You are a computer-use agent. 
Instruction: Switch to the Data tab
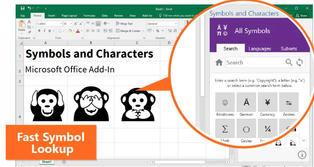(104, 16)
